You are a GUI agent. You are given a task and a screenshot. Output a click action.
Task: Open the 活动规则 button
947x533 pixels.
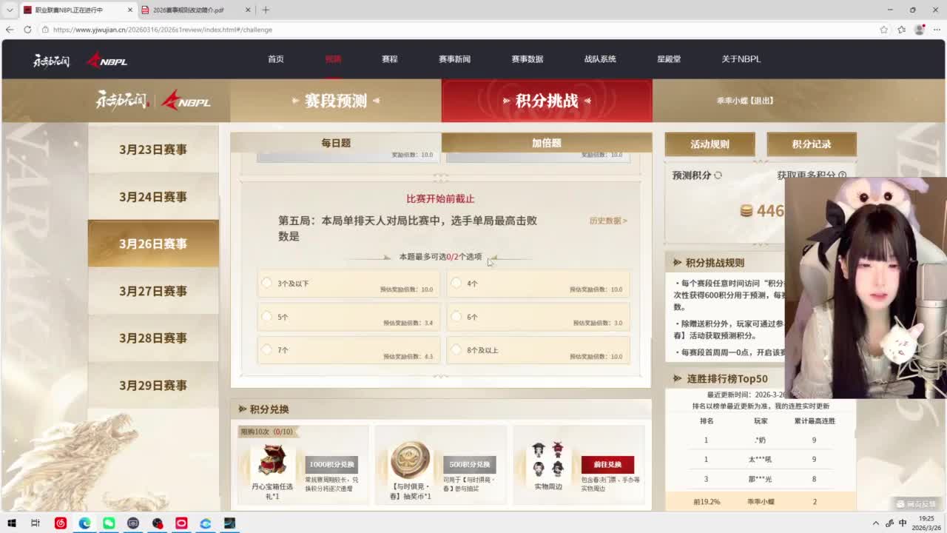[x=710, y=144]
